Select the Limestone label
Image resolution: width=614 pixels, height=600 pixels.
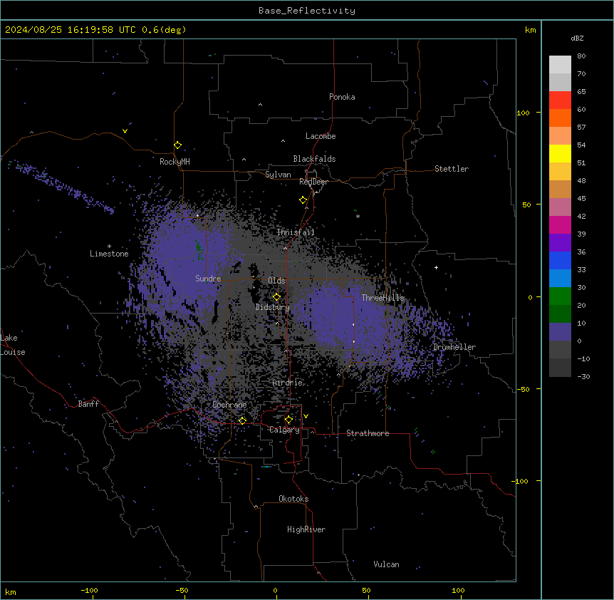(109, 254)
